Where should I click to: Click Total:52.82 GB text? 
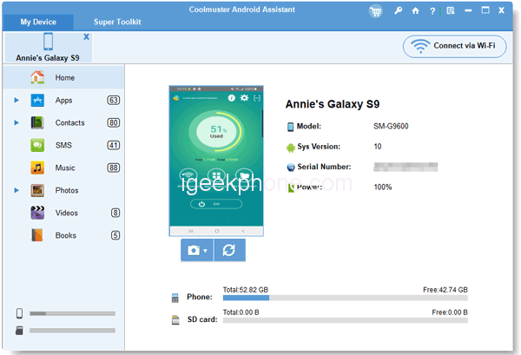point(245,290)
